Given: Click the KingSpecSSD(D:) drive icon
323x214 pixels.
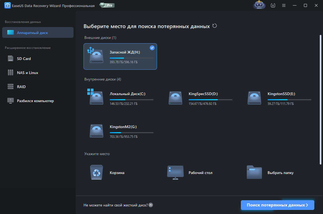Looking at the screenshot, I should pyautogui.click(x=175, y=98).
